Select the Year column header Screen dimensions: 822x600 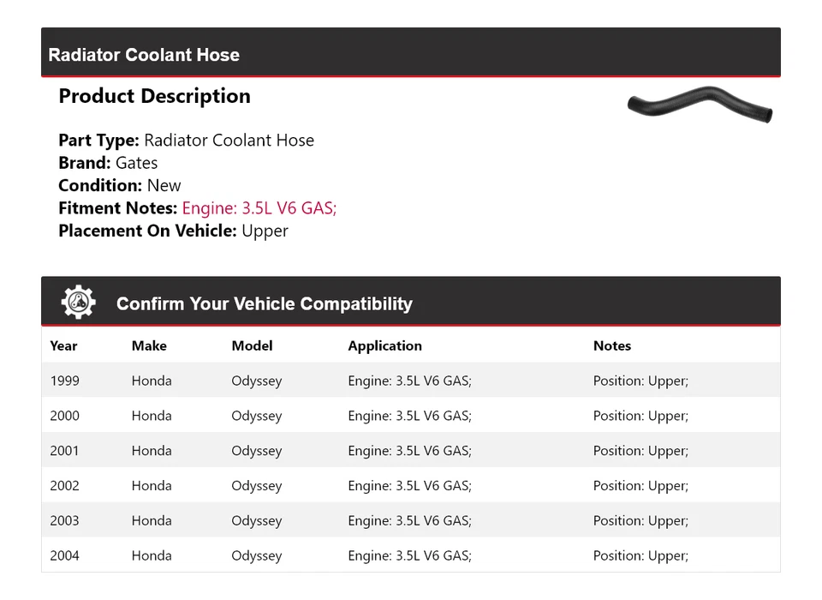tap(63, 346)
